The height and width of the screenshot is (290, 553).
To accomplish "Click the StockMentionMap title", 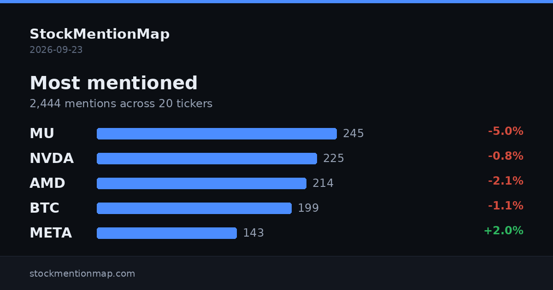I will [x=100, y=34].
